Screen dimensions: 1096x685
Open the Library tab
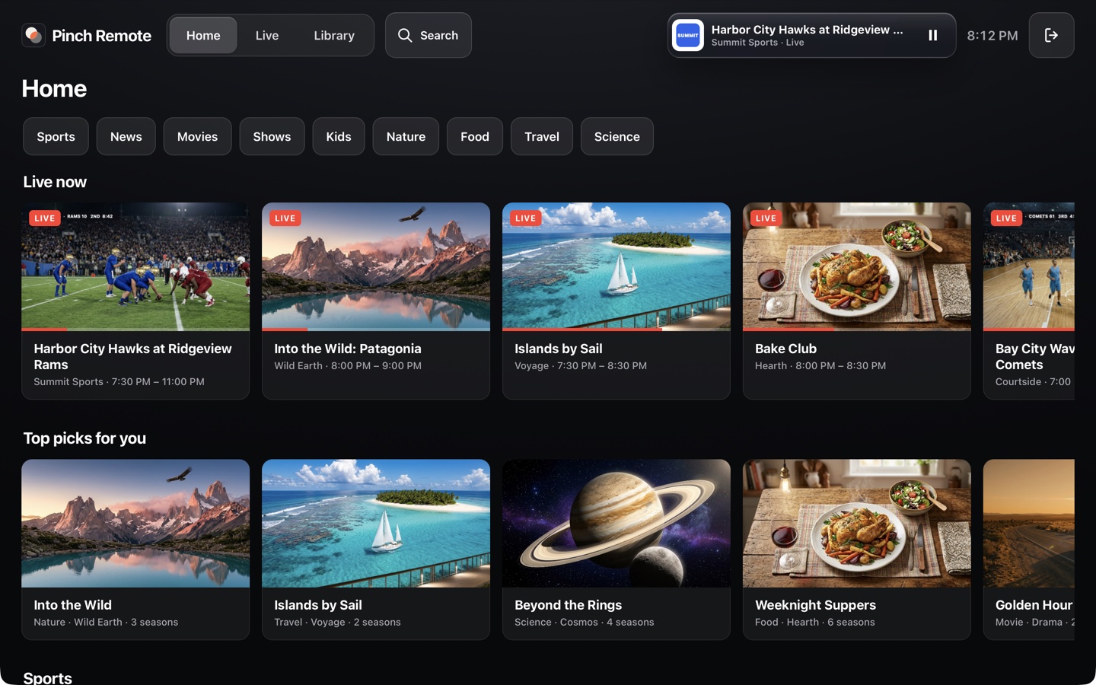[x=334, y=35]
